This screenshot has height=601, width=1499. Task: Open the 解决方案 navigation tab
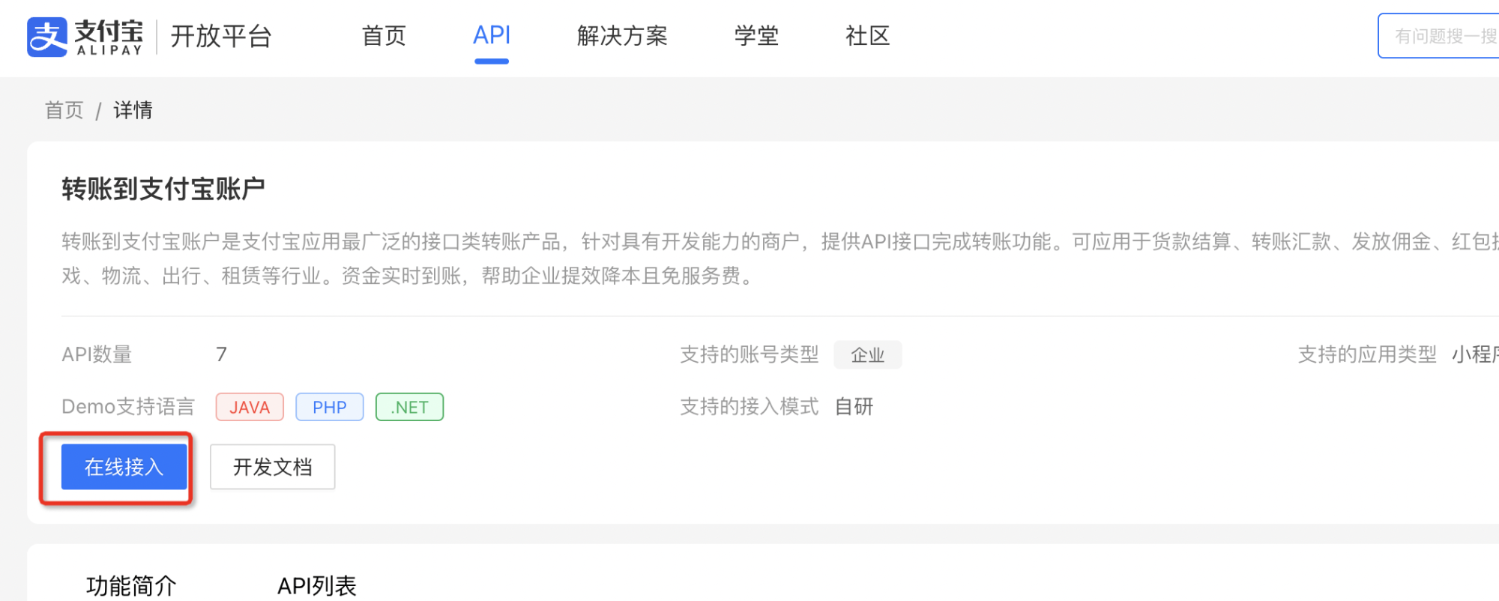tap(622, 36)
